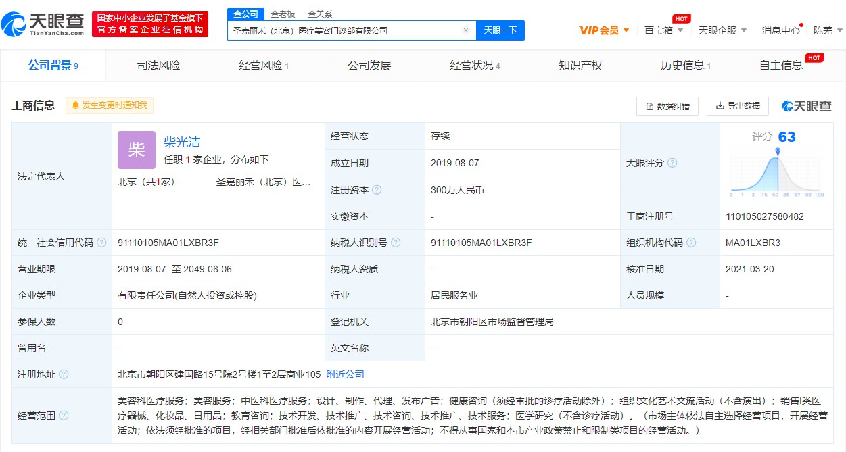Image resolution: width=846 pixels, height=452 pixels.
Task: Open the 公司背景 tab
Action: point(53,66)
